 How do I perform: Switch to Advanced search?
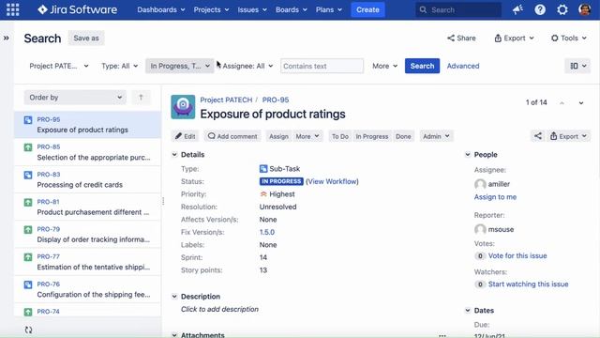[x=462, y=66]
